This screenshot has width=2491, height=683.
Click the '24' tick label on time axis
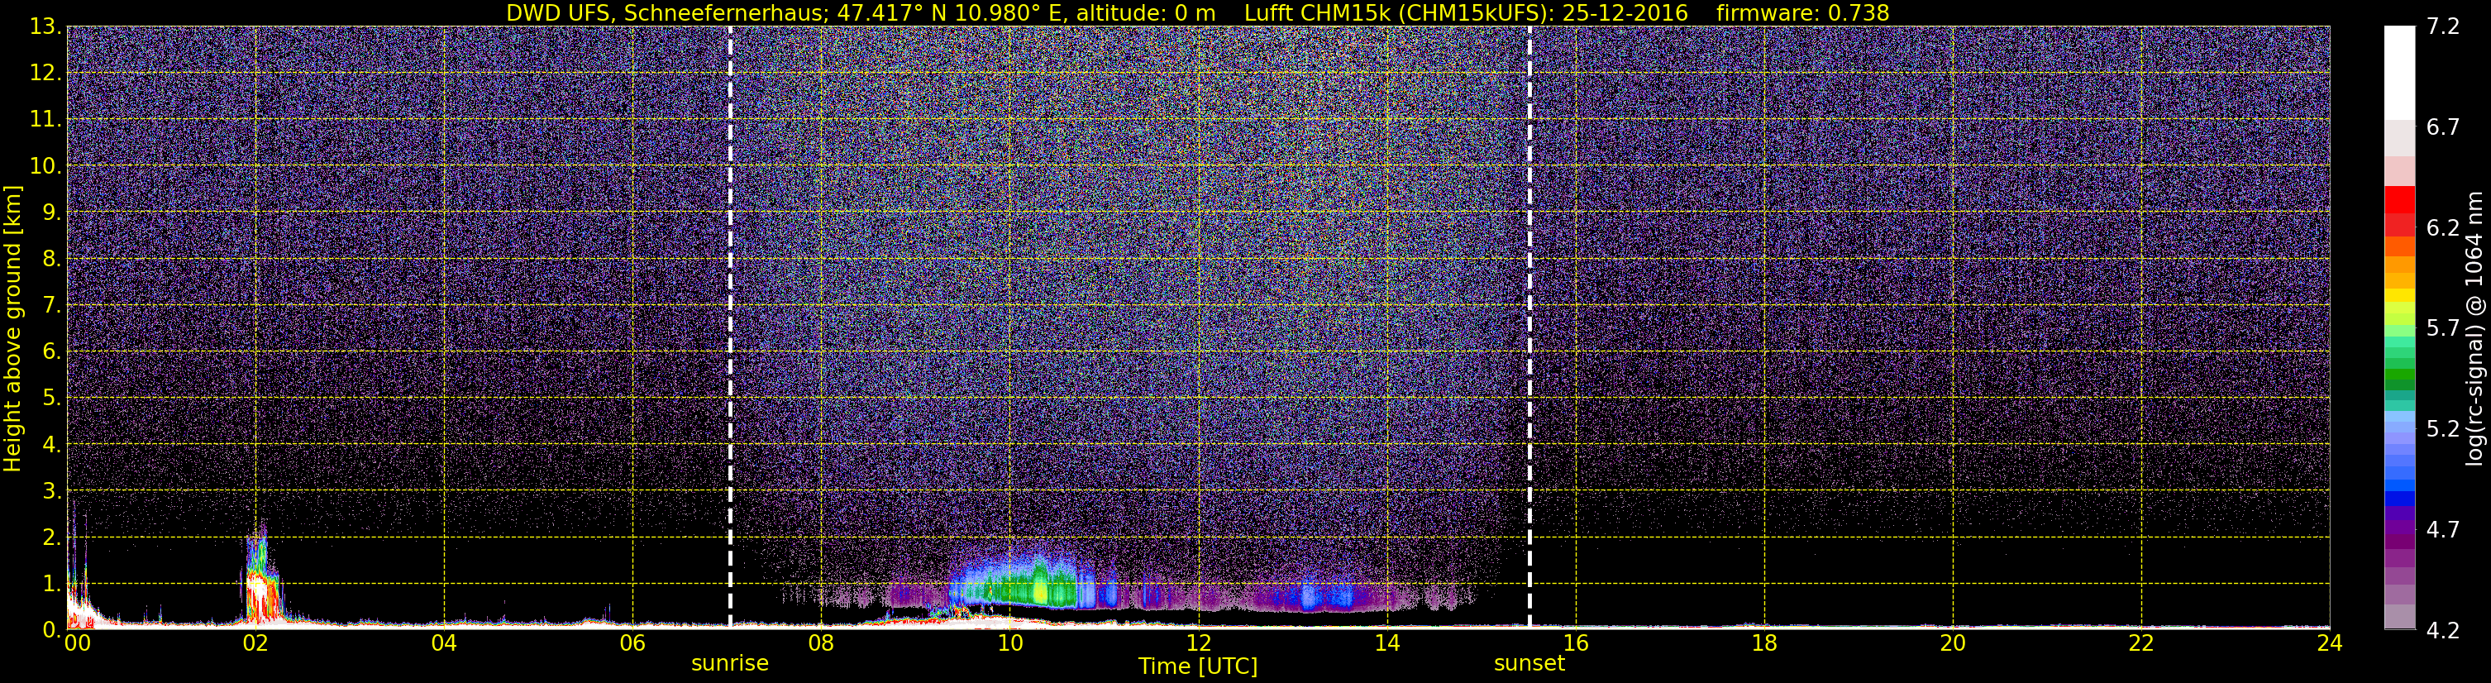pos(2330,643)
